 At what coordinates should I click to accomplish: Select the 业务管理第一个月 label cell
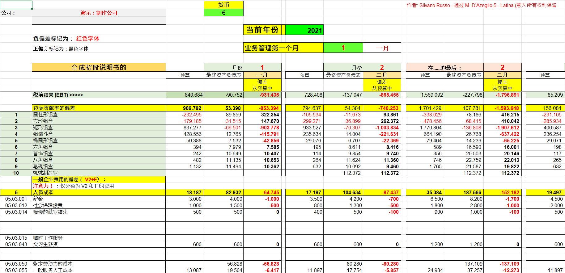click(x=283, y=48)
